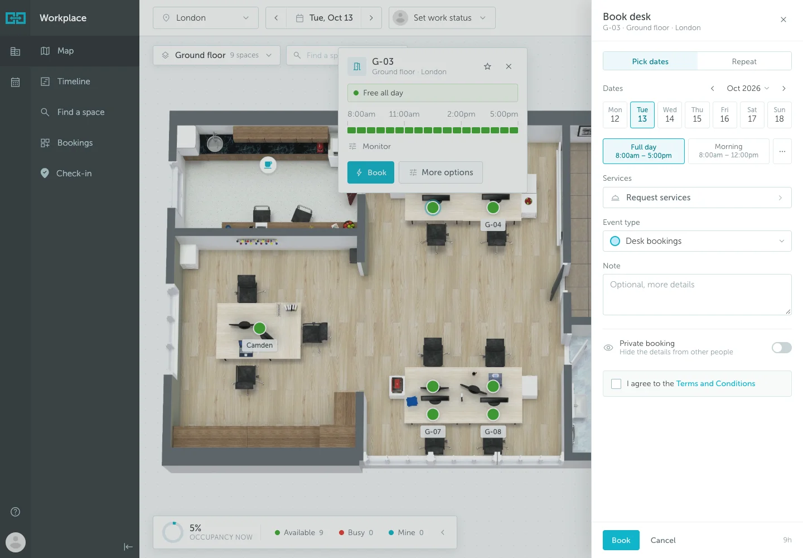Screen dimensions: 803x558
Task: Click More options button
Action: click(x=441, y=172)
